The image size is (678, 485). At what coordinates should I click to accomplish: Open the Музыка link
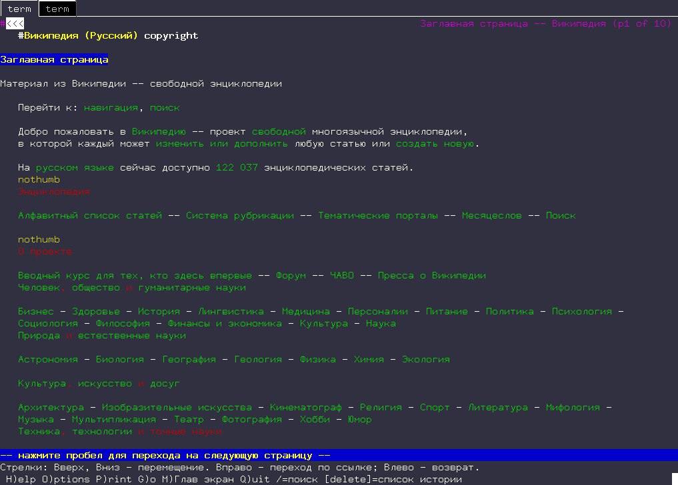[x=36, y=419]
